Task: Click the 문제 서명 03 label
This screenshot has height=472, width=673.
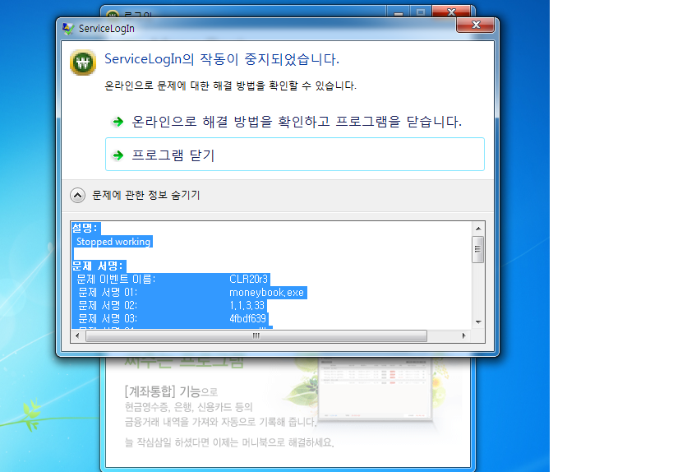Action: (108, 319)
